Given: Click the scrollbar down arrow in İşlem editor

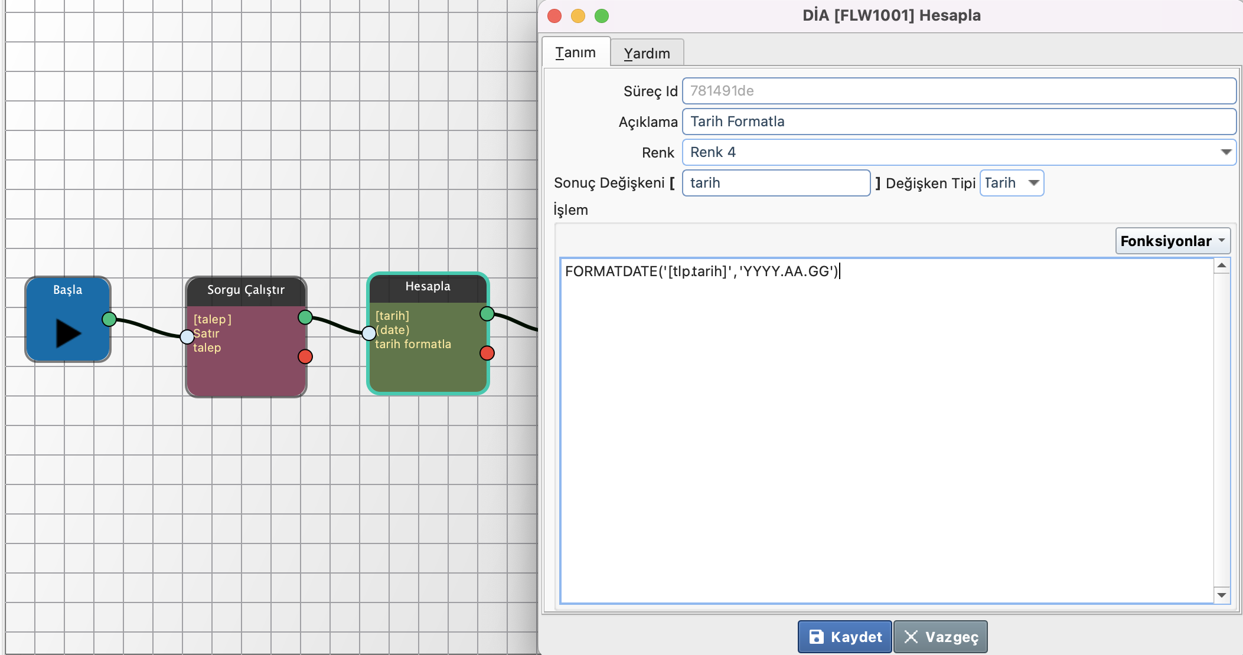Looking at the screenshot, I should pyautogui.click(x=1222, y=595).
